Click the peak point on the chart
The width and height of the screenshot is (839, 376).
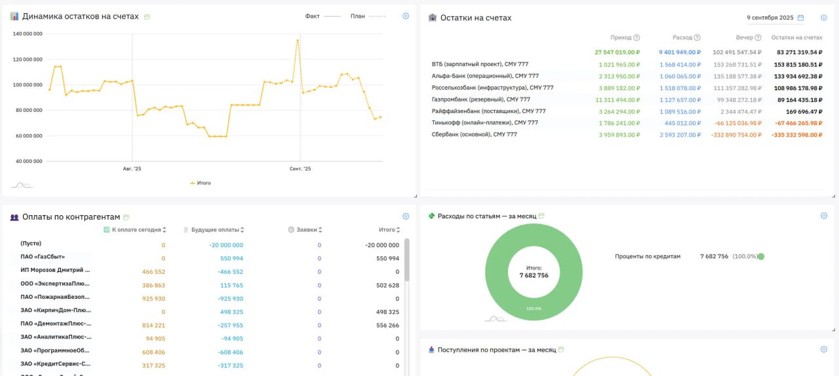click(x=298, y=41)
